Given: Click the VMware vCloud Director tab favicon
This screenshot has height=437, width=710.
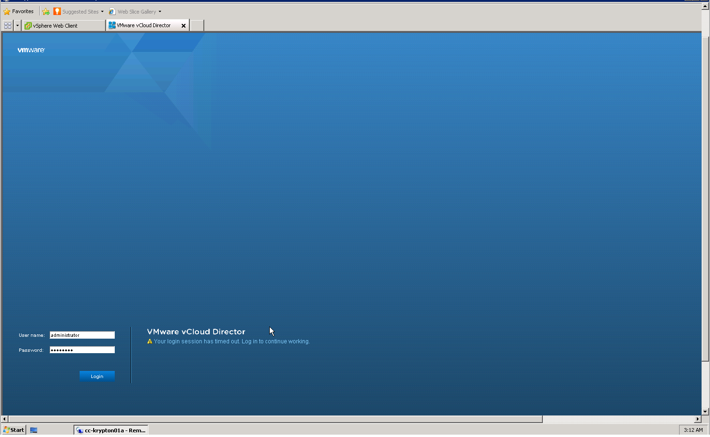Looking at the screenshot, I should click(112, 25).
